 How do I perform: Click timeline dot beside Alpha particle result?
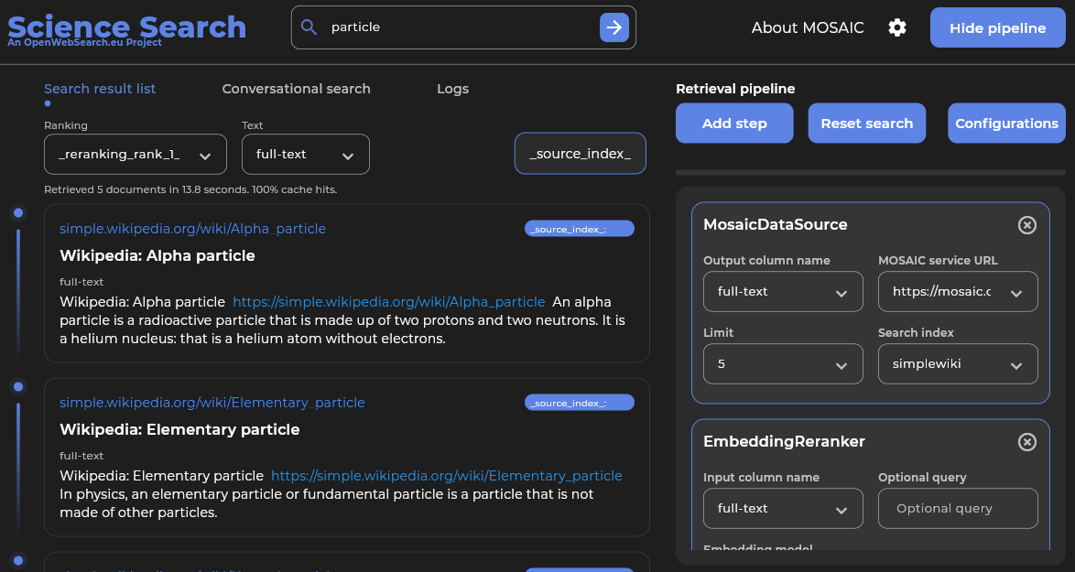pos(18,213)
